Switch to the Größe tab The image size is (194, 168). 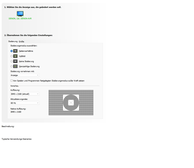point(21,42)
